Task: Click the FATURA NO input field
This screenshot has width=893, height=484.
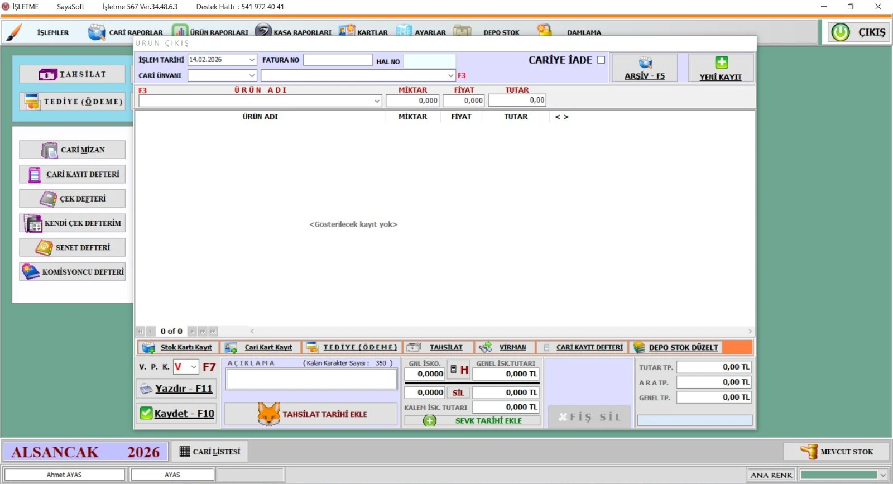Action: point(338,60)
